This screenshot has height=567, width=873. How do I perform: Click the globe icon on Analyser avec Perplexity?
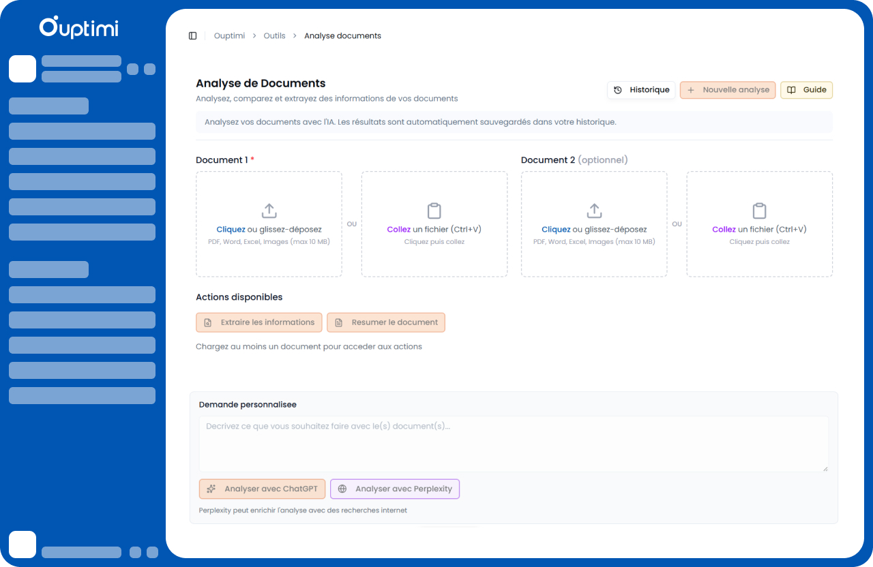[342, 489]
